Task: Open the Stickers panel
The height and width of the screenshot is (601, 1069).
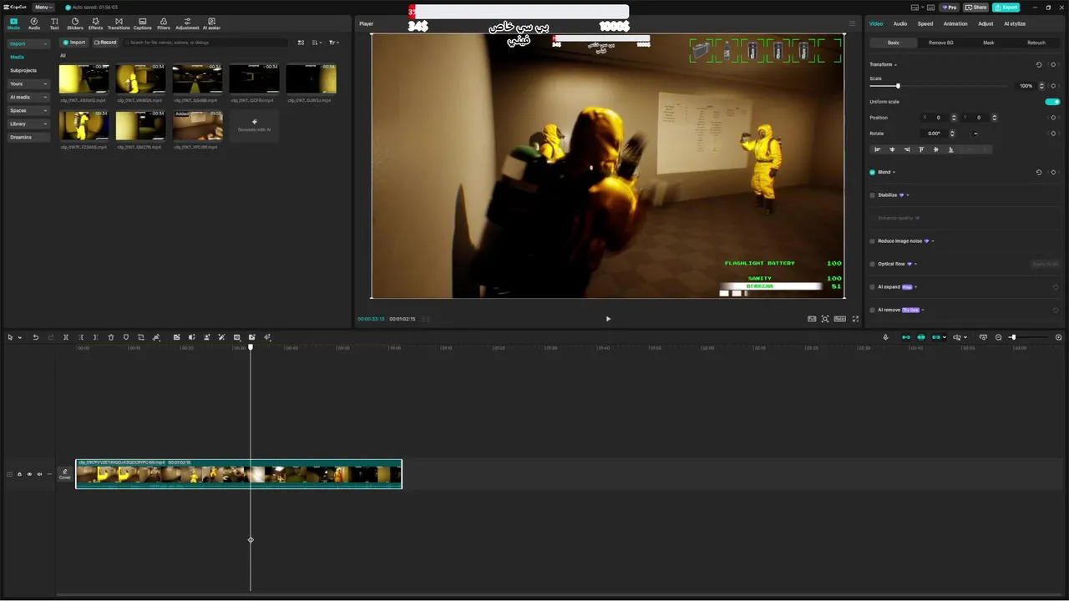Action: (75, 23)
